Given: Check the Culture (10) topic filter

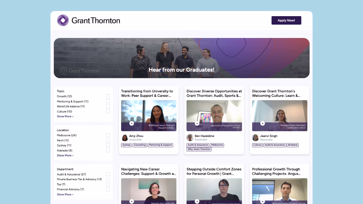Looking at the screenshot, I should tap(108, 111).
